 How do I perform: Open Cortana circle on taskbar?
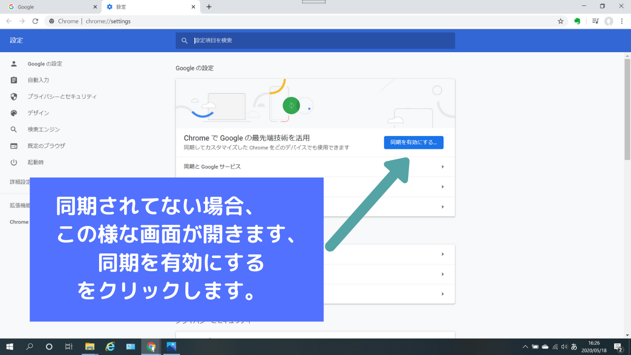tap(49, 347)
